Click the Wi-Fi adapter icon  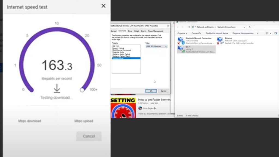tap(181, 49)
